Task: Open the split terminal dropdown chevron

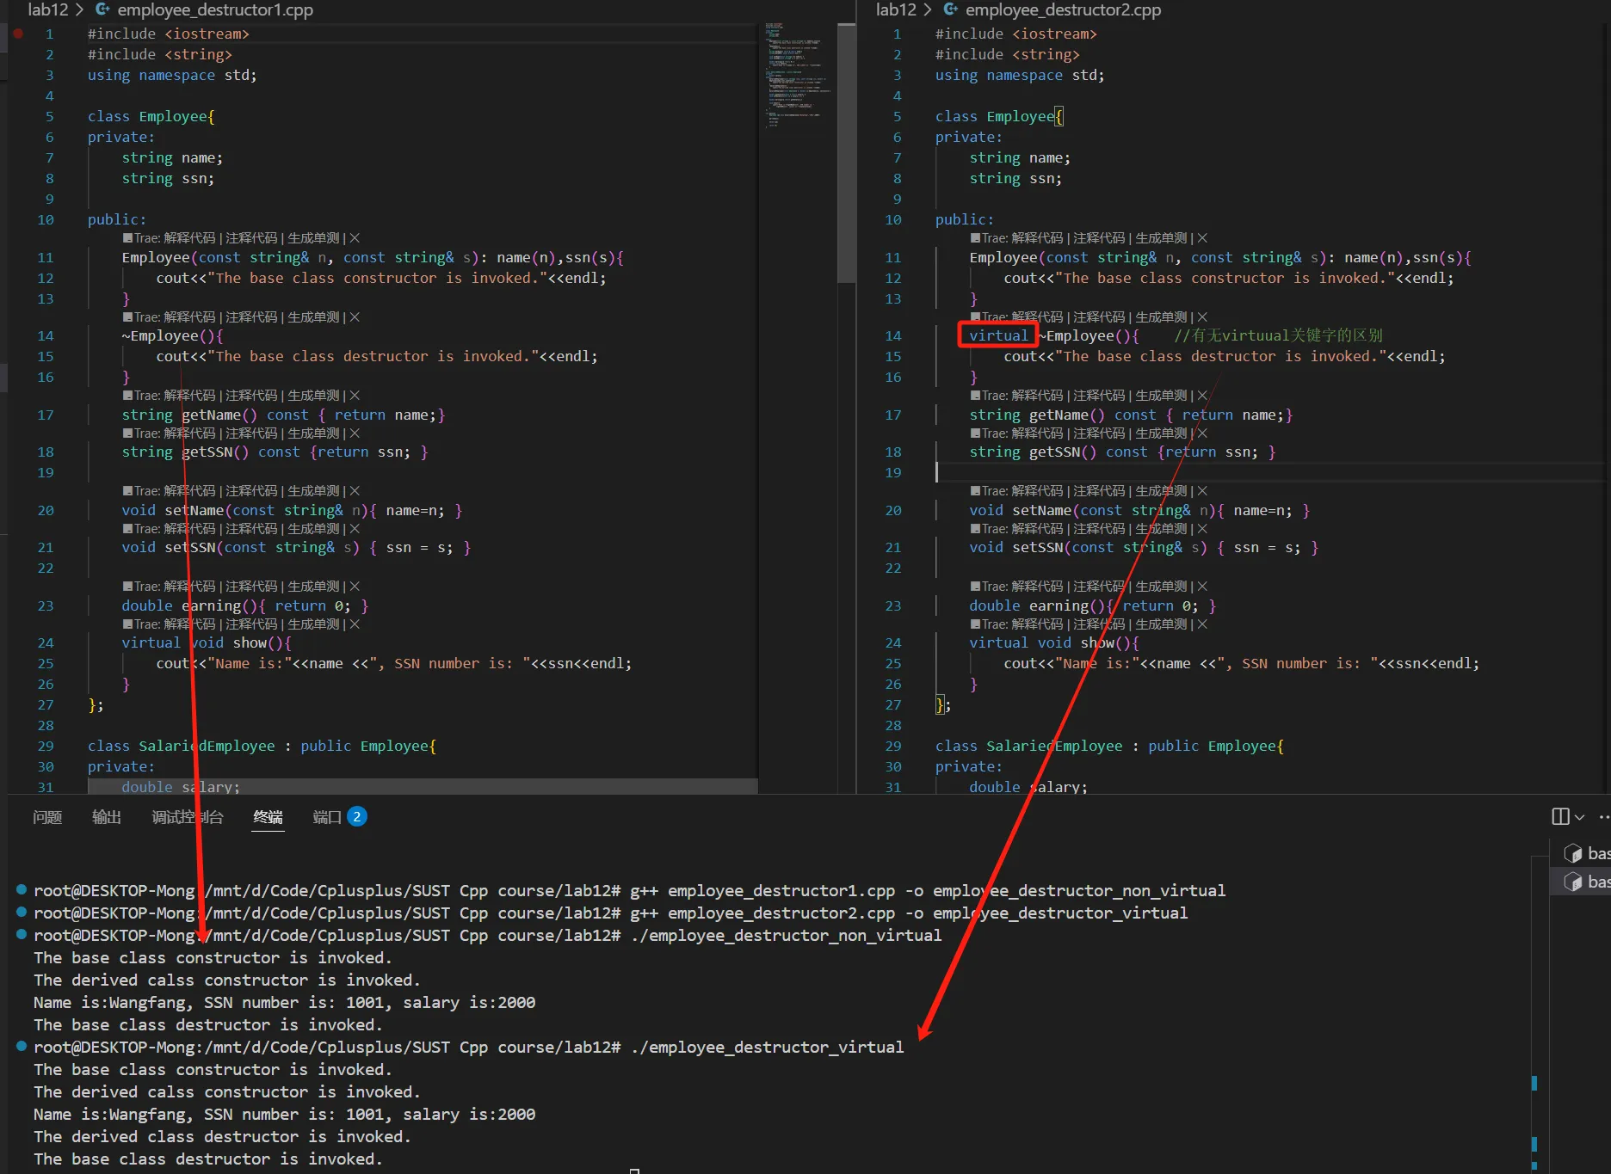Action: click(1579, 817)
